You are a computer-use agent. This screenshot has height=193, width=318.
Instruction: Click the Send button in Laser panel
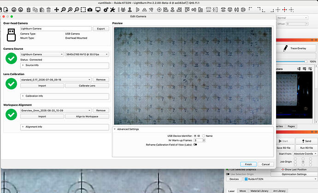(306, 141)
